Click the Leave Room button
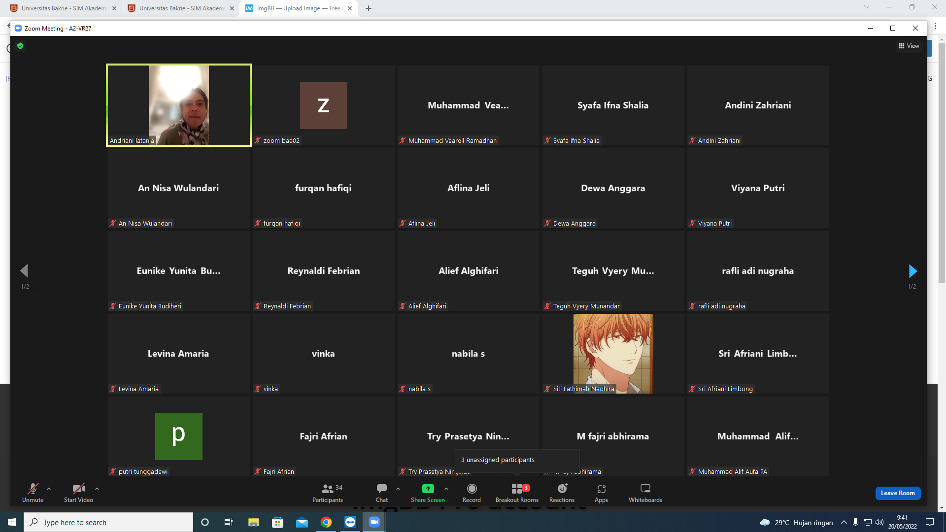The image size is (946, 532). click(x=898, y=493)
